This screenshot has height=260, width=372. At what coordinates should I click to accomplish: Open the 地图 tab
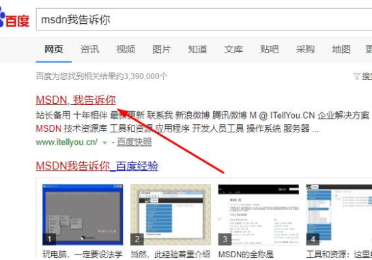click(341, 49)
